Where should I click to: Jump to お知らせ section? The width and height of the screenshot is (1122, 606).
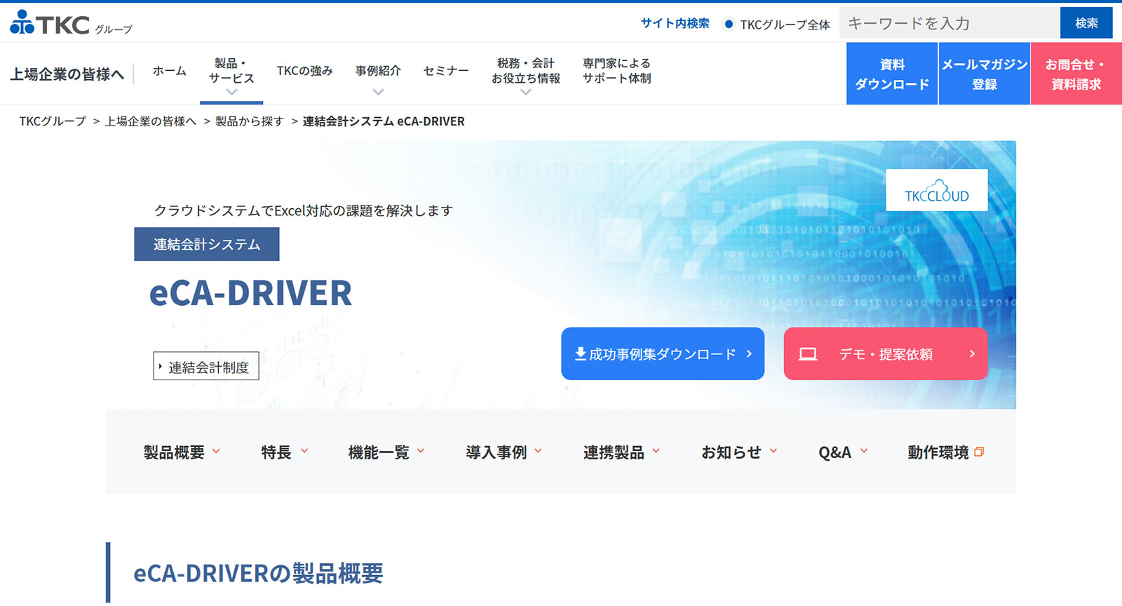coord(731,452)
